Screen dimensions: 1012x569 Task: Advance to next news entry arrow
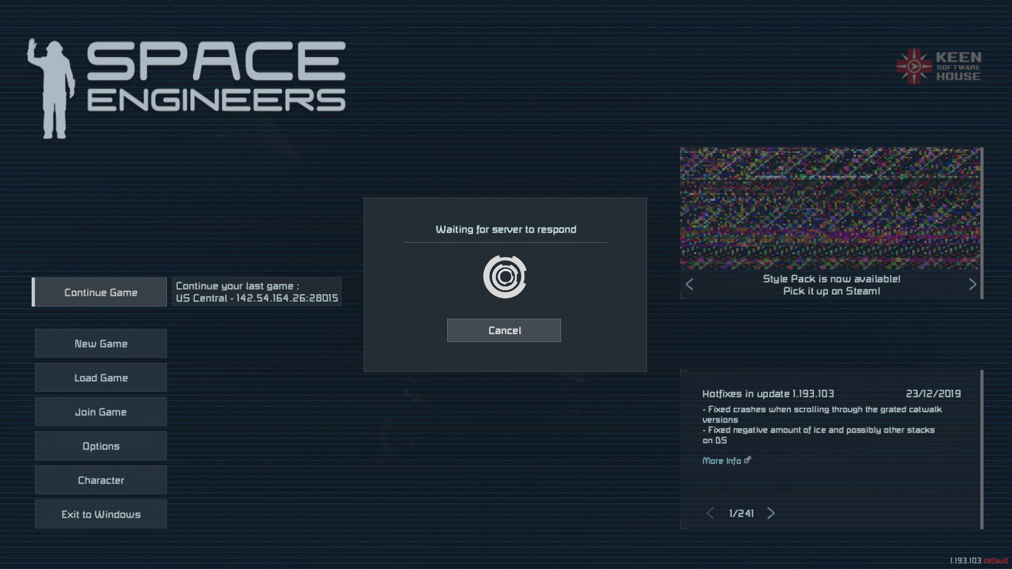[x=770, y=513]
